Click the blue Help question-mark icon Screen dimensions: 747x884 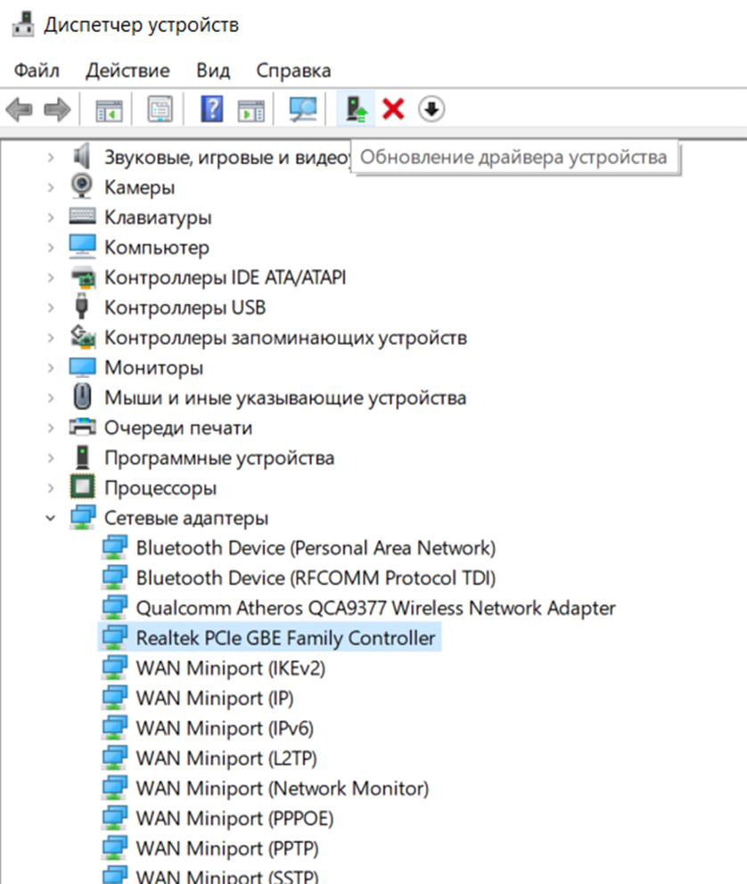tap(212, 109)
